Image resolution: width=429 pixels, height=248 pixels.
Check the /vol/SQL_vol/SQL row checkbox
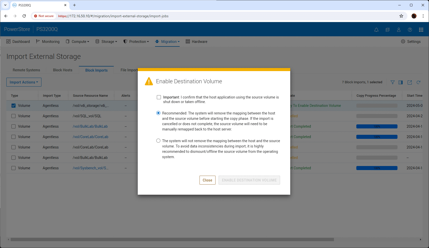pyautogui.click(x=13, y=116)
